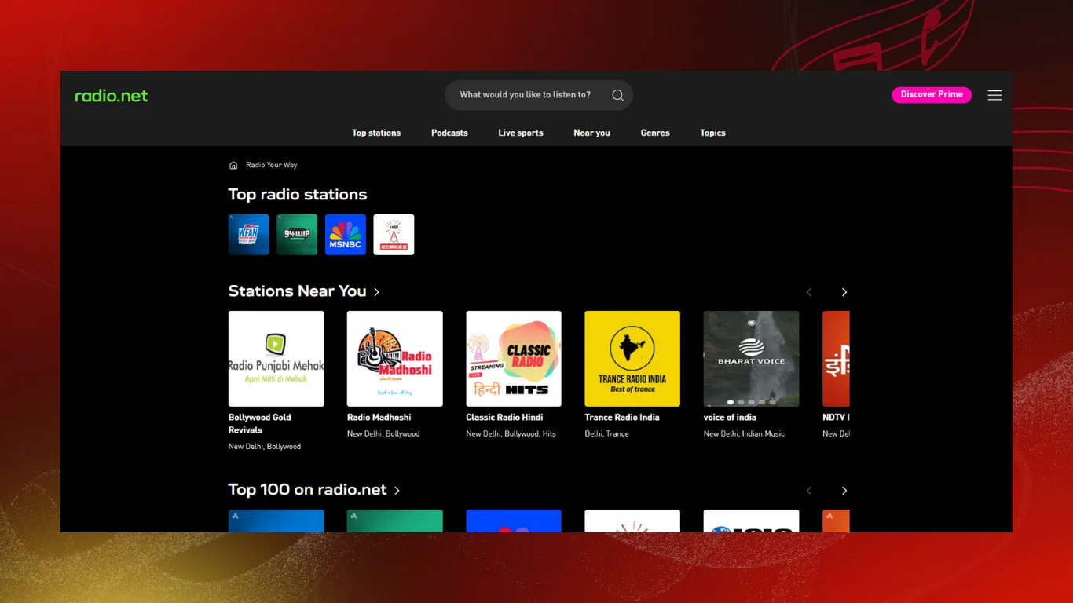Advance Top 100 carousel with right arrow
This screenshot has height=603, width=1073.
844,491
